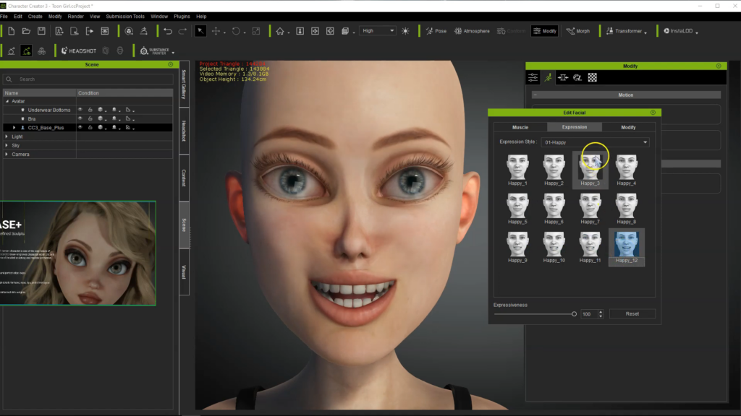The image size is (741, 416).
Task: Click the Scene search field
Action: (88, 79)
